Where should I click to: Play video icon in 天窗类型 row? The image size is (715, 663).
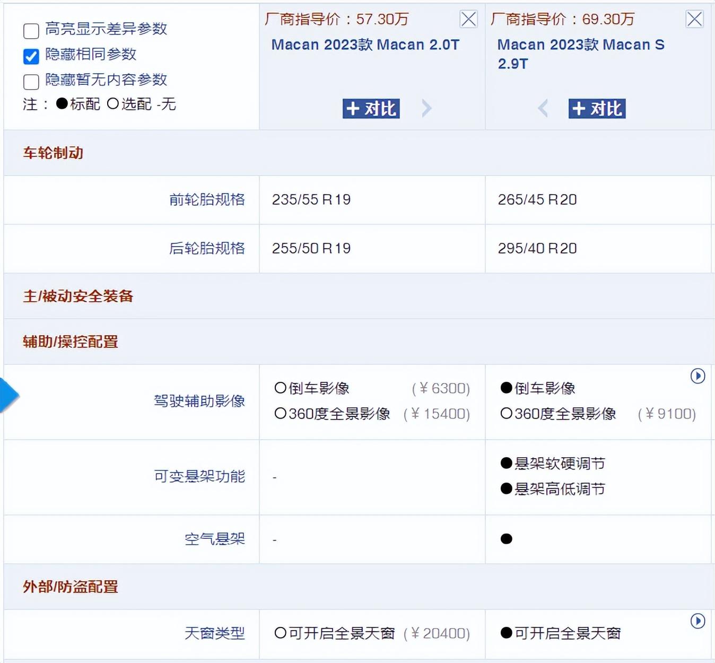697,621
